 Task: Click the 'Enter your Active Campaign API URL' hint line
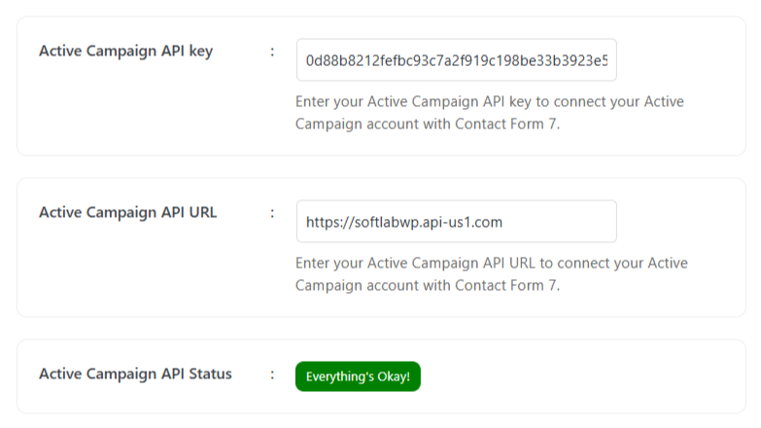(491, 263)
